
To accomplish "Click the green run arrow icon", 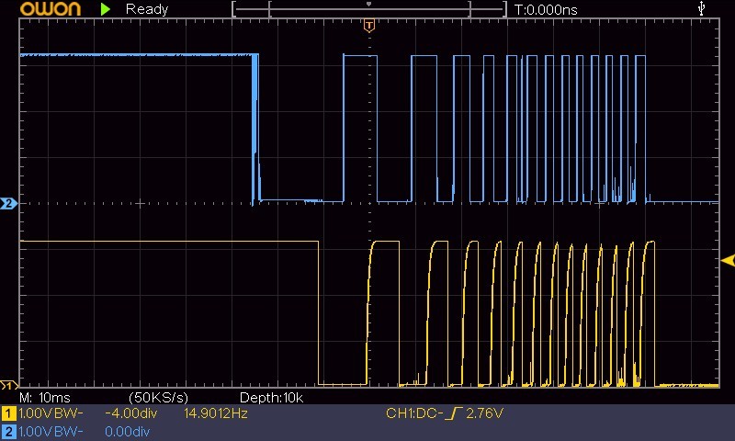I will tap(106, 9).
